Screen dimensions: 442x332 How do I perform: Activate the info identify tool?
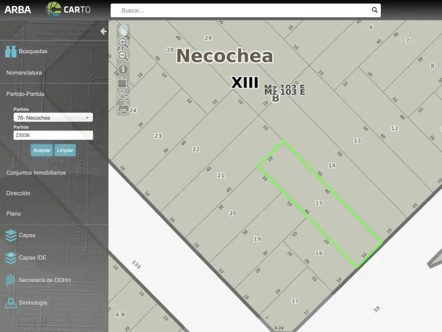(x=123, y=69)
